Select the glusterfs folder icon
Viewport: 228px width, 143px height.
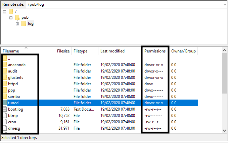(5, 78)
